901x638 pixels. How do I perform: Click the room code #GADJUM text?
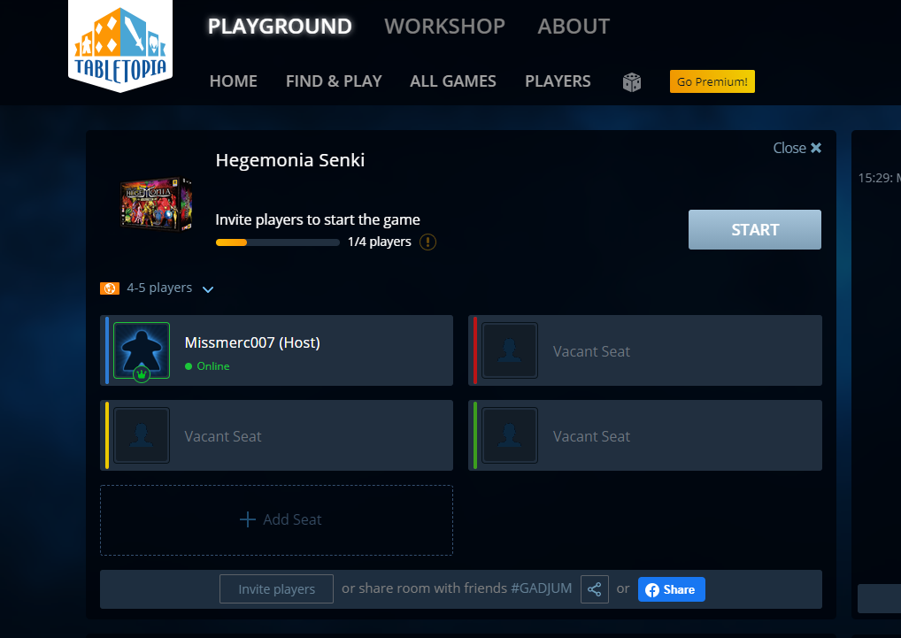pyautogui.click(x=542, y=588)
